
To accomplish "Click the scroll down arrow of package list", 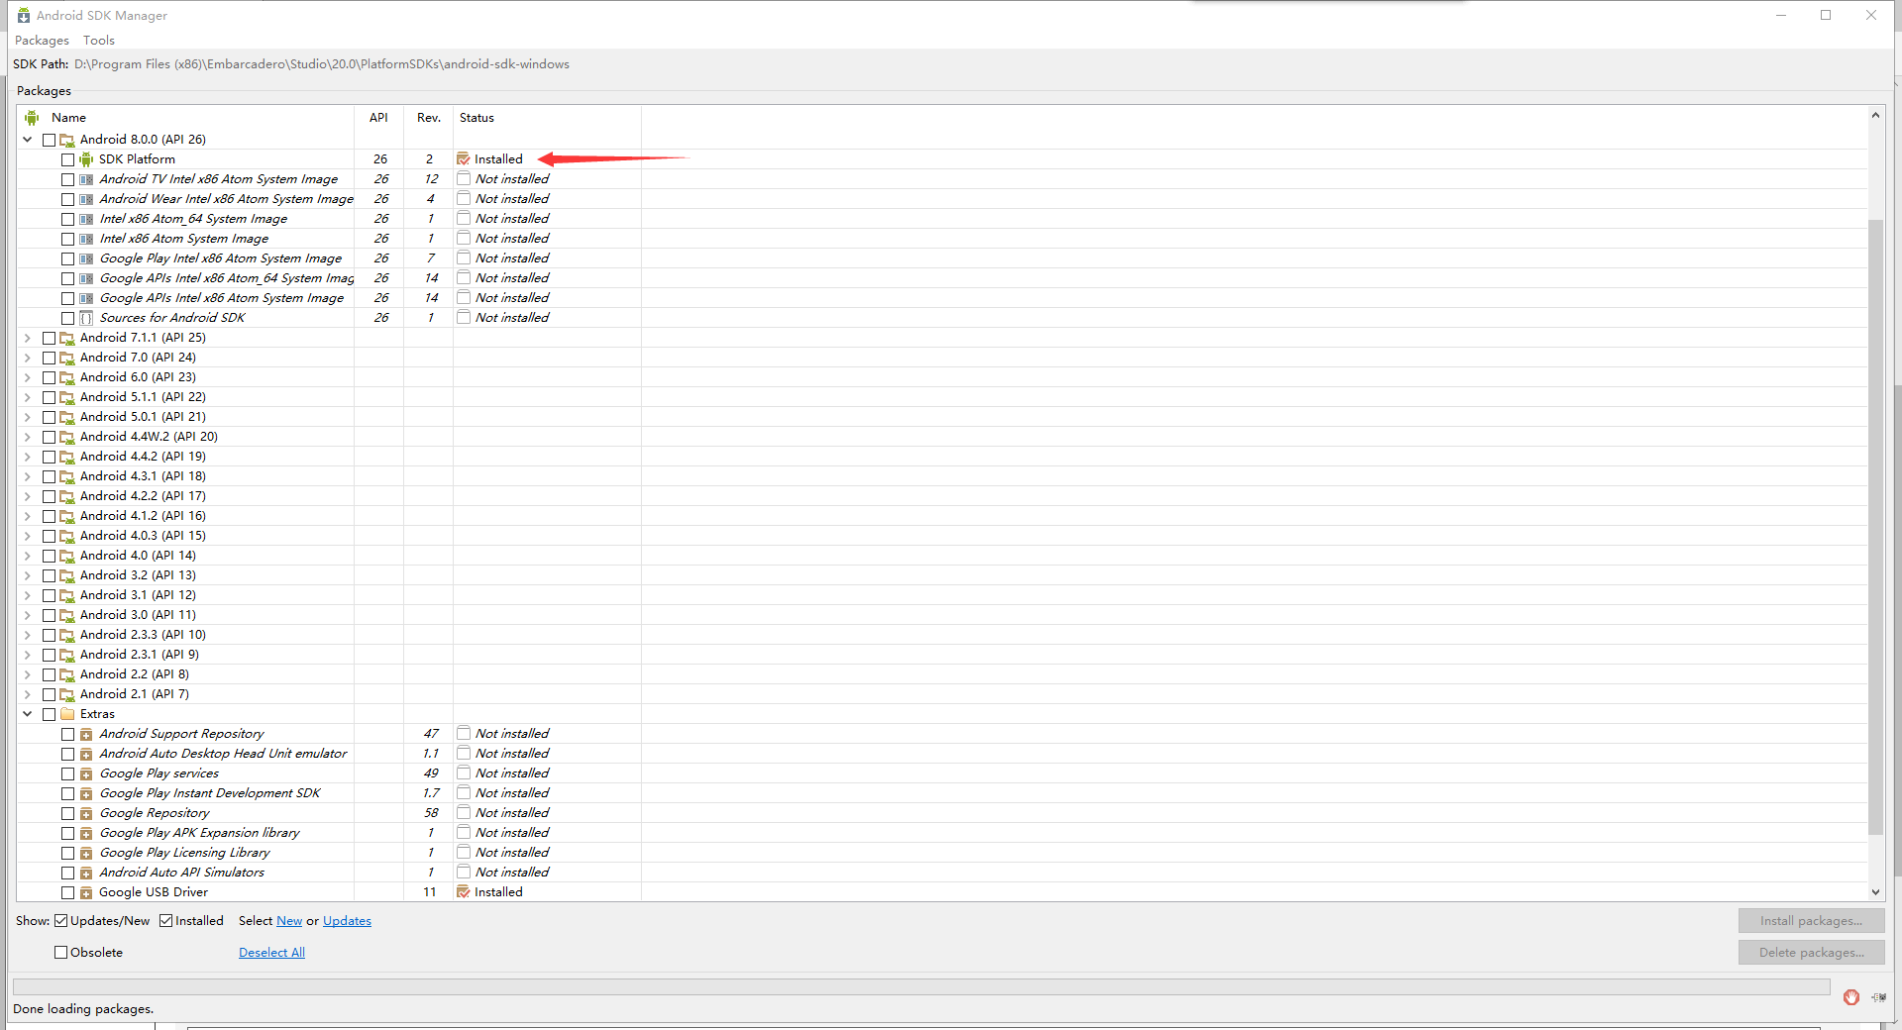I will 1875,892.
